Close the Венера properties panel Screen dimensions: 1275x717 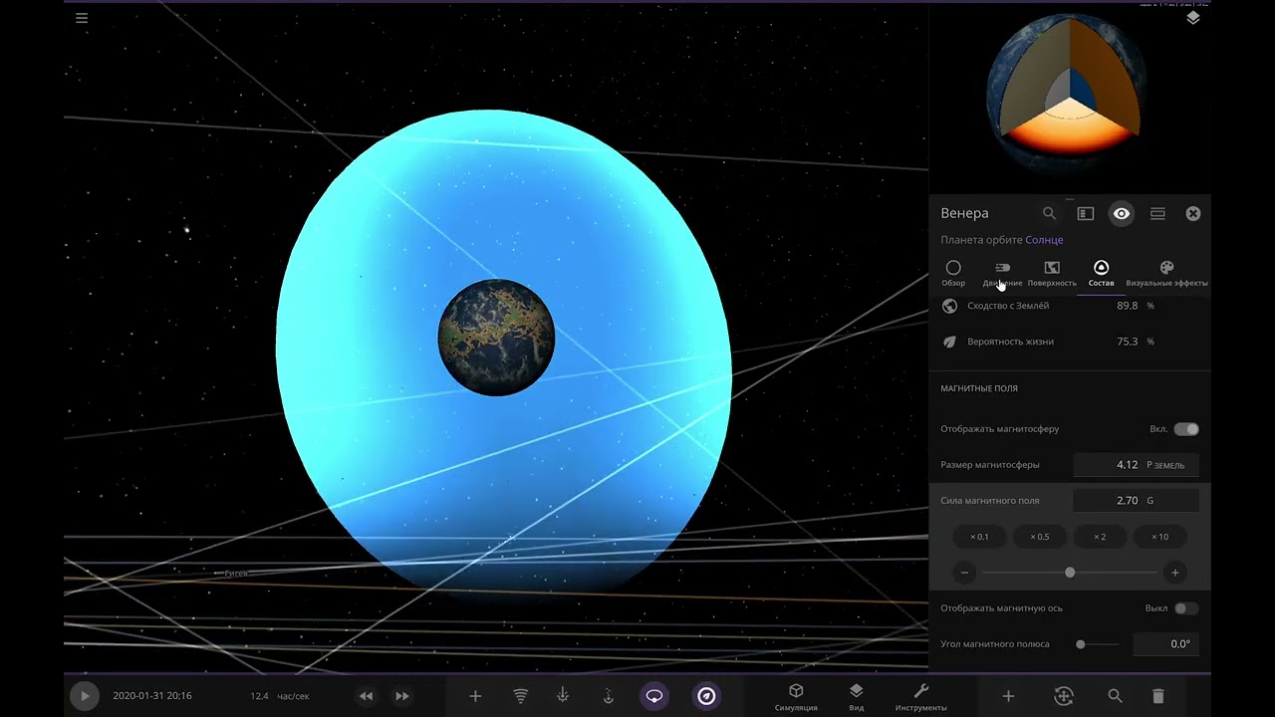[1193, 213]
